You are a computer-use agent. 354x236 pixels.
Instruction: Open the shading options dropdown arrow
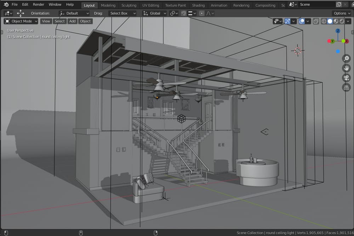point(348,21)
